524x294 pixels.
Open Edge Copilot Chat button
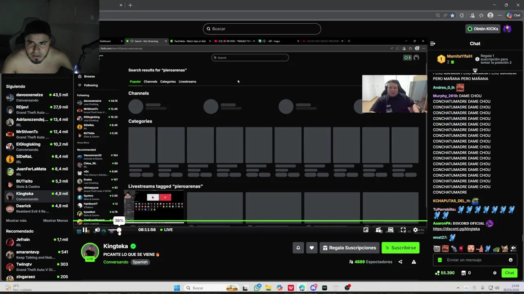pos(513,16)
